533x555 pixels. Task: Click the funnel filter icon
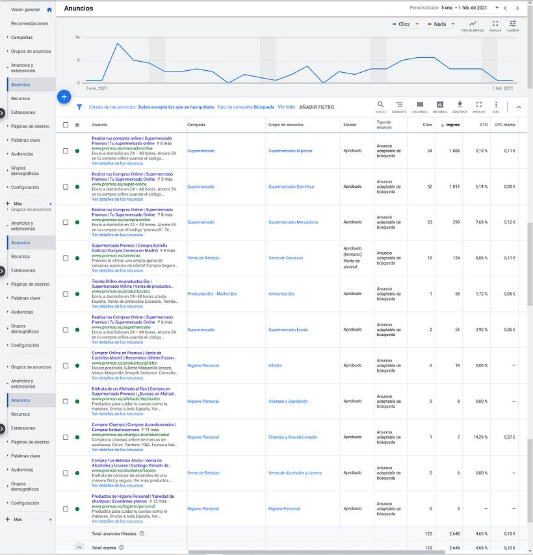(80, 107)
